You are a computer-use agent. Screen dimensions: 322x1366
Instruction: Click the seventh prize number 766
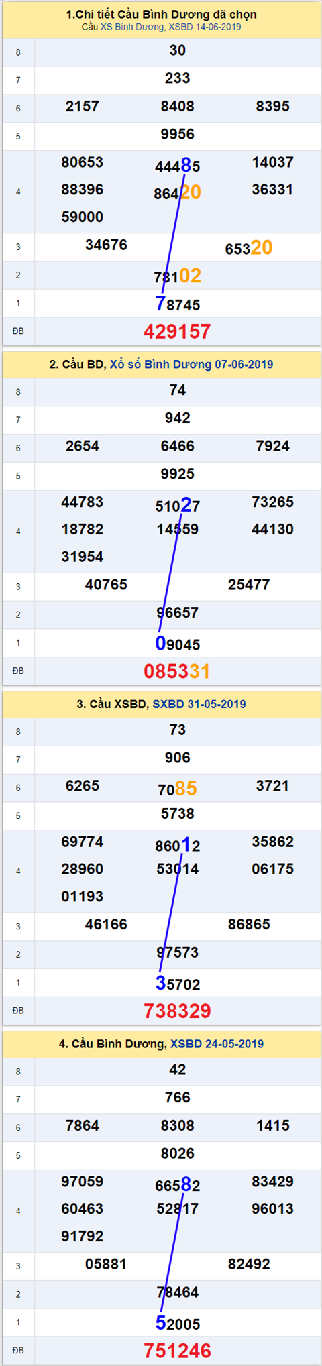click(178, 1098)
